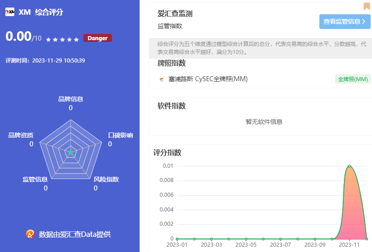Click the 爱汇查监测 heading
372x252 pixels.
point(175,13)
